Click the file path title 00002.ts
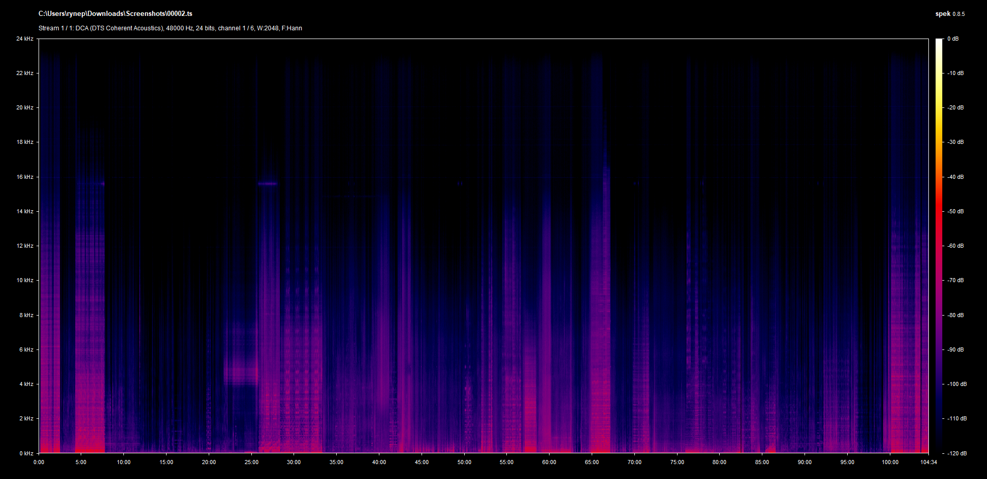The image size is (987, 479). [115, 14]
